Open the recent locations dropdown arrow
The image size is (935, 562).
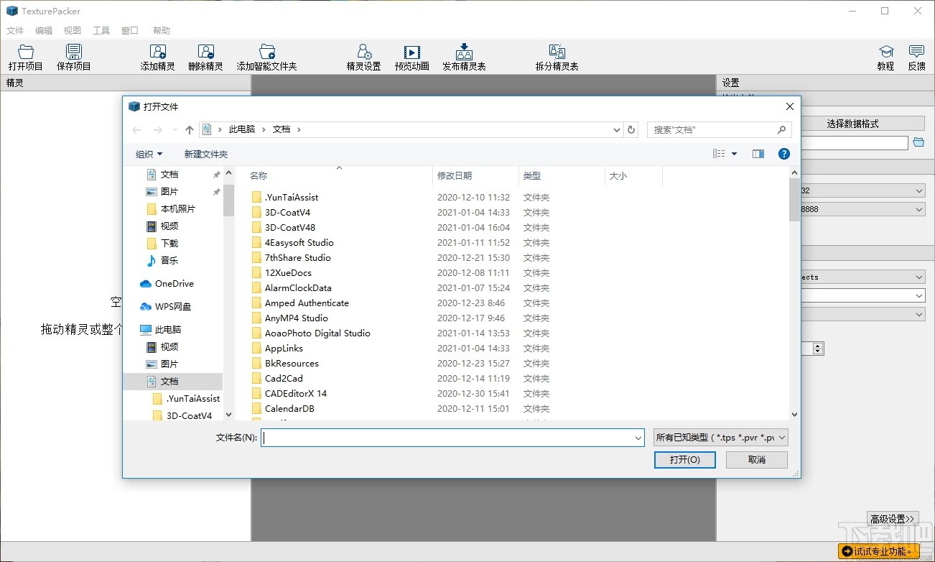(175, 130)
